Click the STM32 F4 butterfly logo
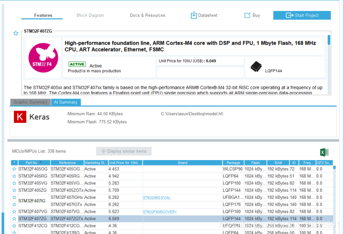Screen dimensions: 344x234 [x=43, y=58]
